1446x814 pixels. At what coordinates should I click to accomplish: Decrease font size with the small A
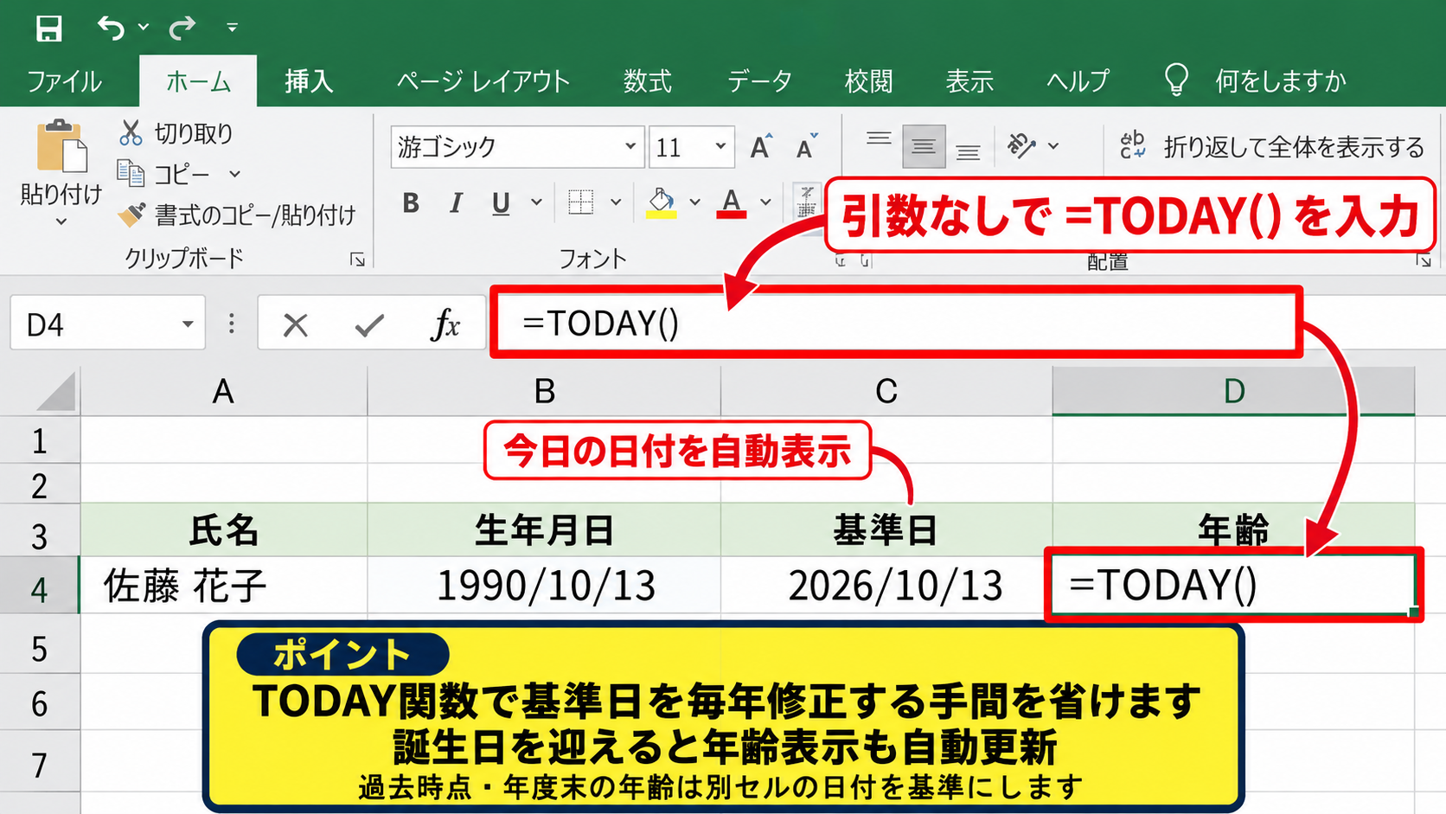(x=806, y=147)
